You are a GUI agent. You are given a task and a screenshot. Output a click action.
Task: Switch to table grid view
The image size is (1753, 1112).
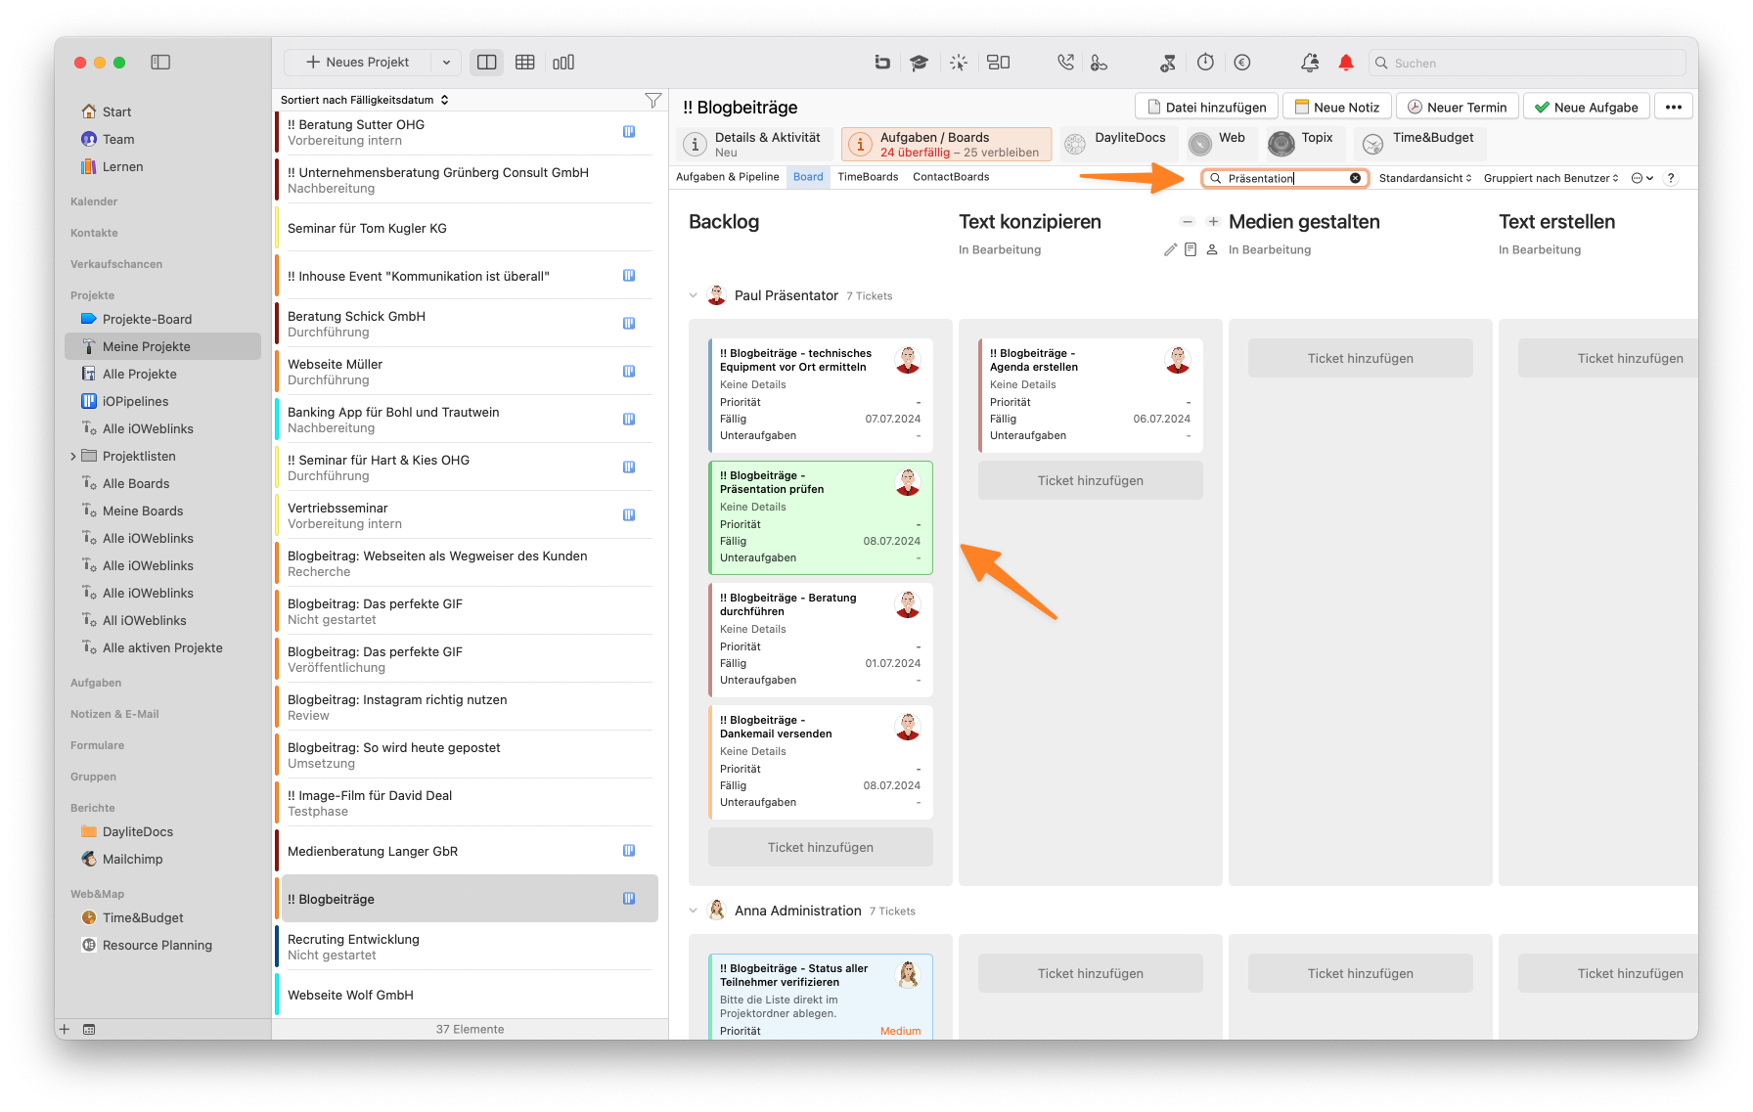tap(525, 63)
